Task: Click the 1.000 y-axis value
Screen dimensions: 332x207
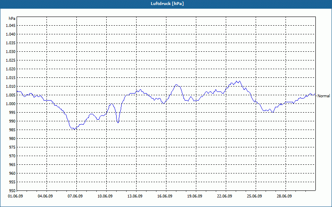Action: click(x=11, y=104)
